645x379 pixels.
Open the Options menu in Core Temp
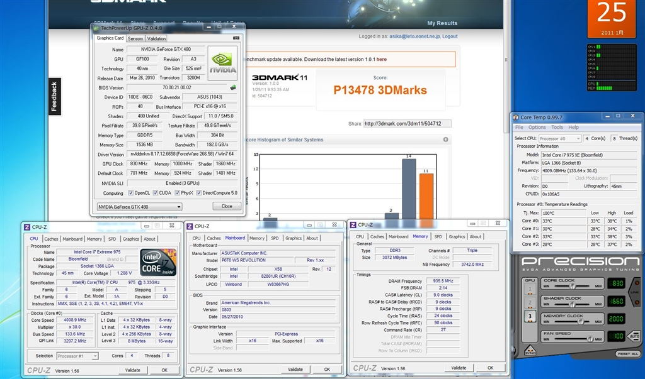(537, 128)
